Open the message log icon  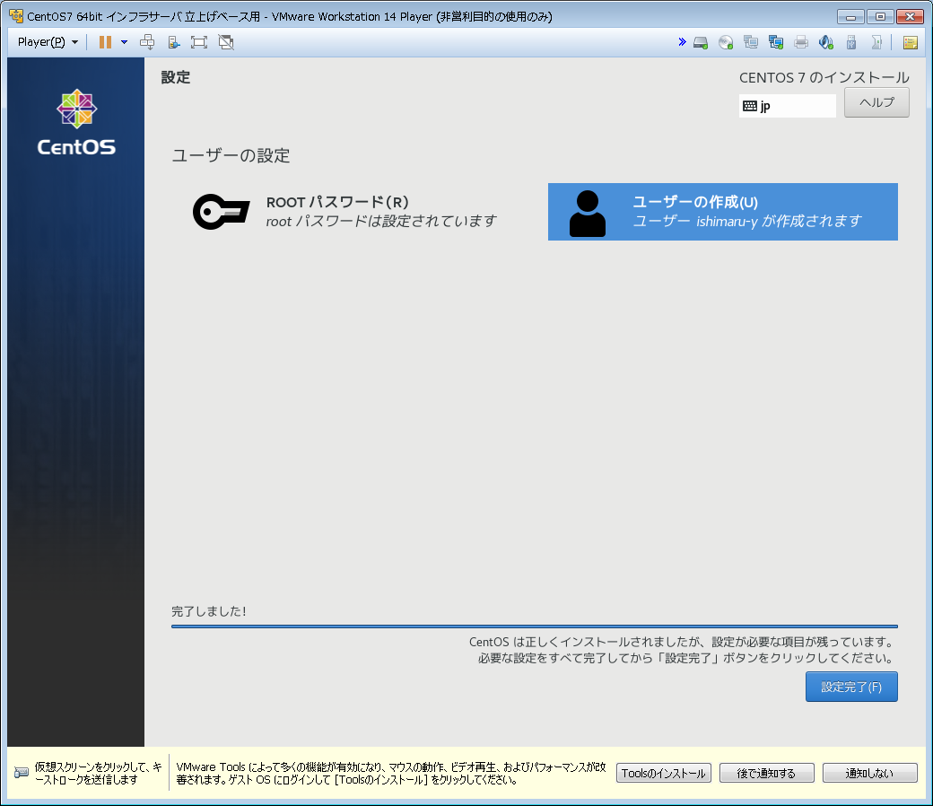click(911, 42)
